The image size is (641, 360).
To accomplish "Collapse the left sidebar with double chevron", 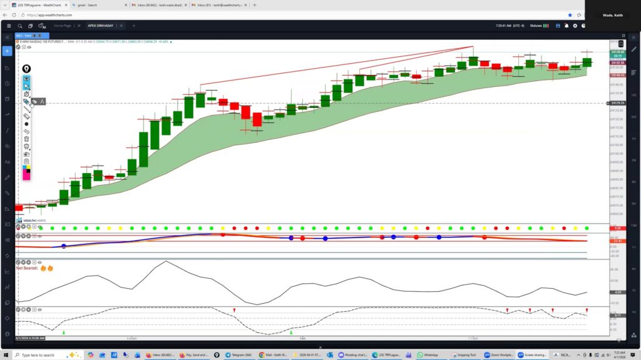I will point(7,37).
